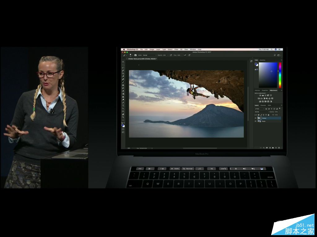Delete layer with the trash icon
This screenshot has height=237, width=317.
click(279, 148)
